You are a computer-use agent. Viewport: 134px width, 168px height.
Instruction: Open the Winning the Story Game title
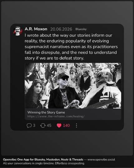46,112
